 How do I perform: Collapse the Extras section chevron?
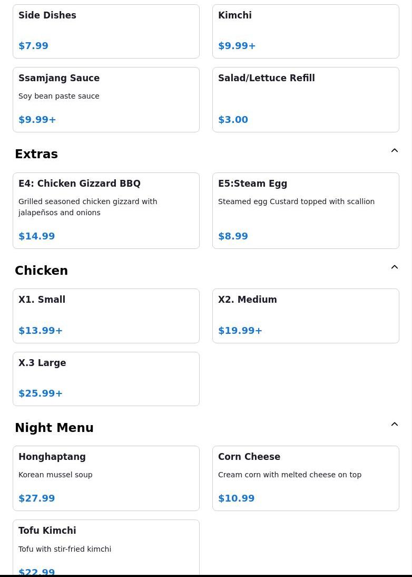point(394,151)
